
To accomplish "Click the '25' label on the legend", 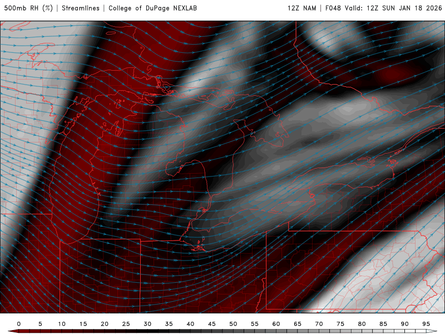I will [x=126, y=324].
